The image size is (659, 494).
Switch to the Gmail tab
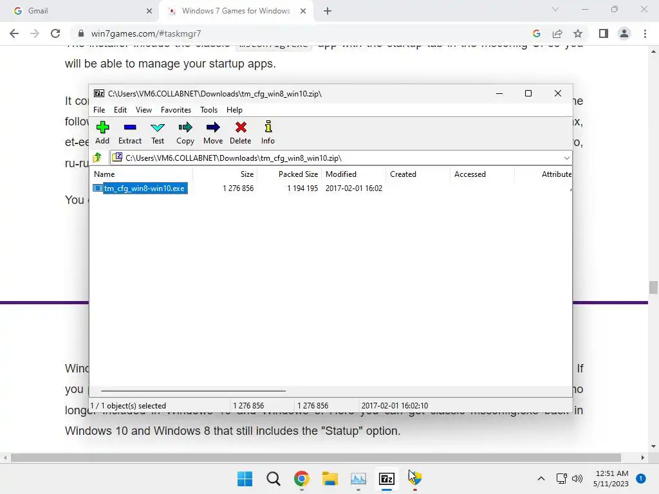(x=80, y=11)
